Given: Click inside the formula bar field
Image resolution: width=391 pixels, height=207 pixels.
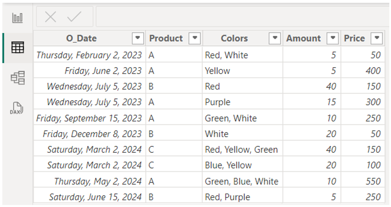Looking at the screenshot, I should [x=242, y=17].
